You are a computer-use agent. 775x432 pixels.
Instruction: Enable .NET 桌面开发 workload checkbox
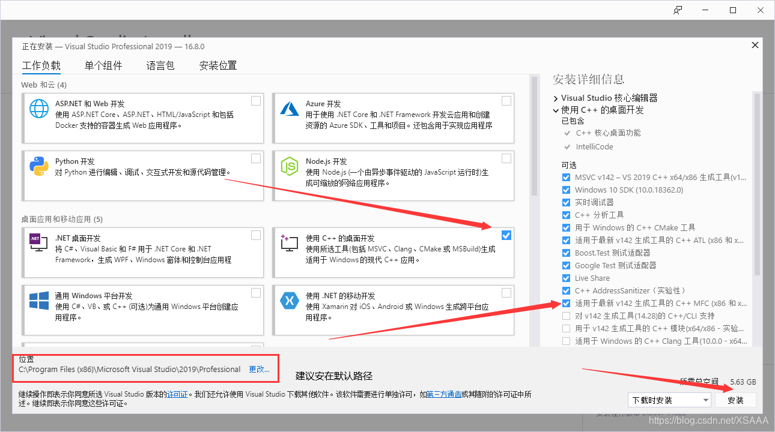tap(256, 235)
